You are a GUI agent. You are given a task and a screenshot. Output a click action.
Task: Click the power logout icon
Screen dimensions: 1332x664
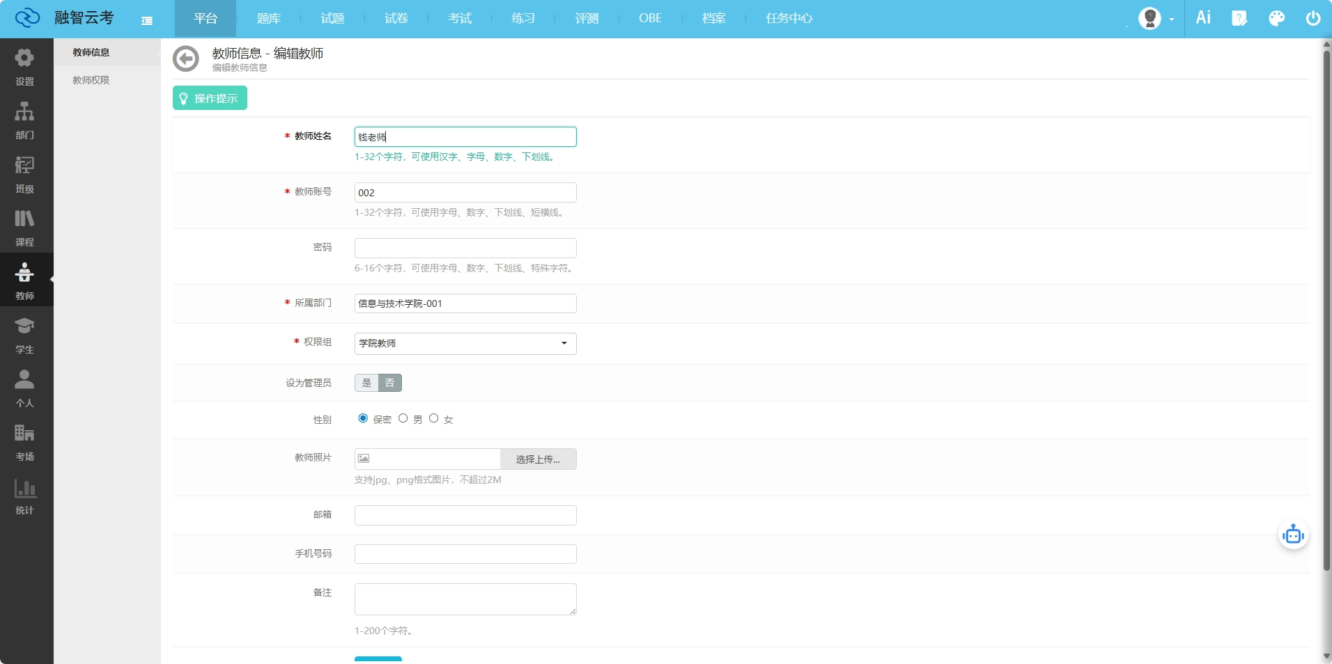pyautogui.click(x=1312, y=18)
